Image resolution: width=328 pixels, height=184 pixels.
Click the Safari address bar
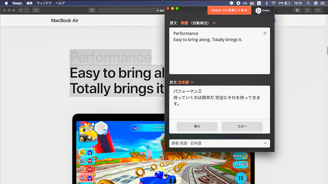[131, 10]
